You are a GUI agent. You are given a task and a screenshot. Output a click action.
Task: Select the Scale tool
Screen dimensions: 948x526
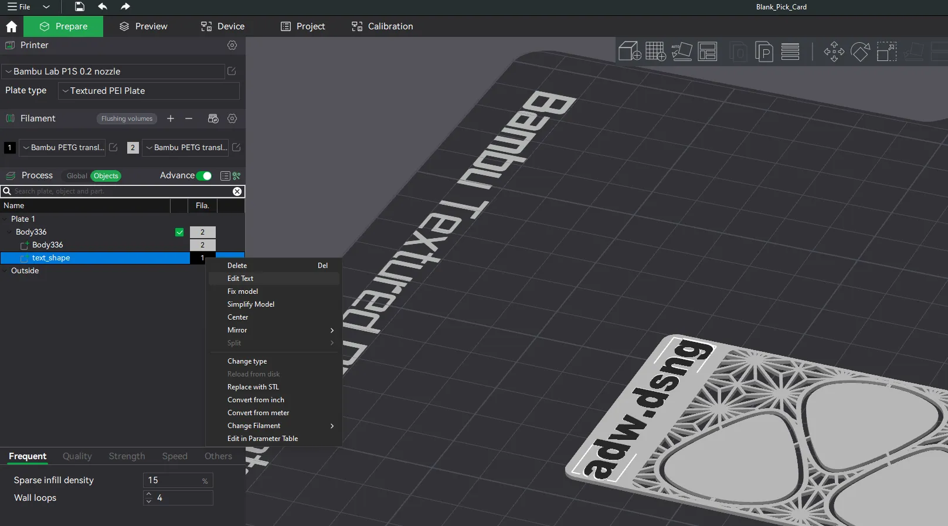886,52
